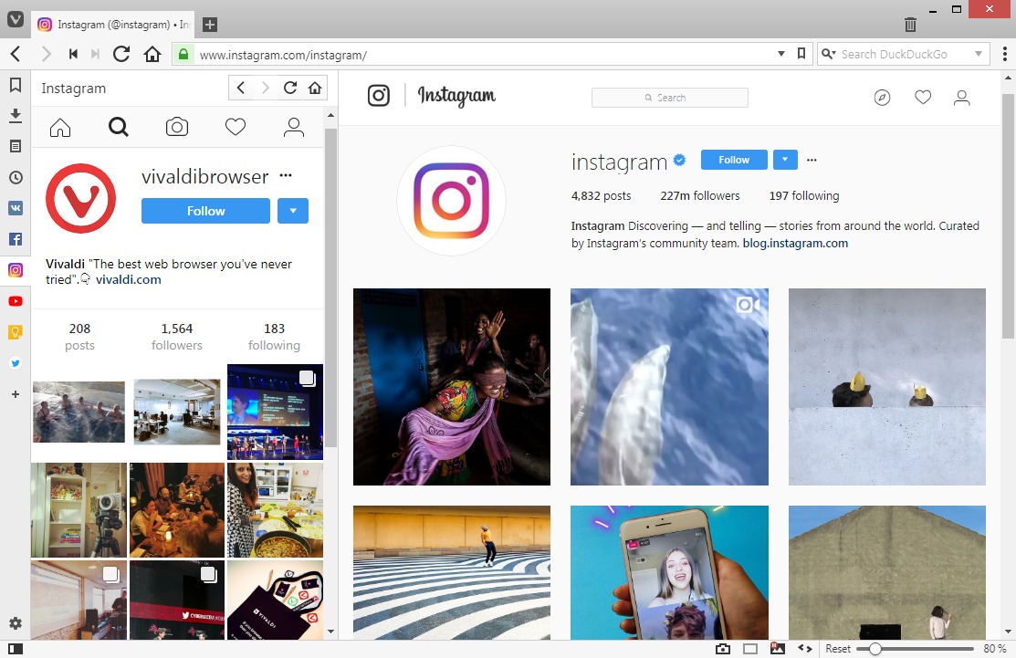The height and width of the screenshot is (658, 1016).
Task: Open the YouTube web panel
Action: click(x=15, y=301)
